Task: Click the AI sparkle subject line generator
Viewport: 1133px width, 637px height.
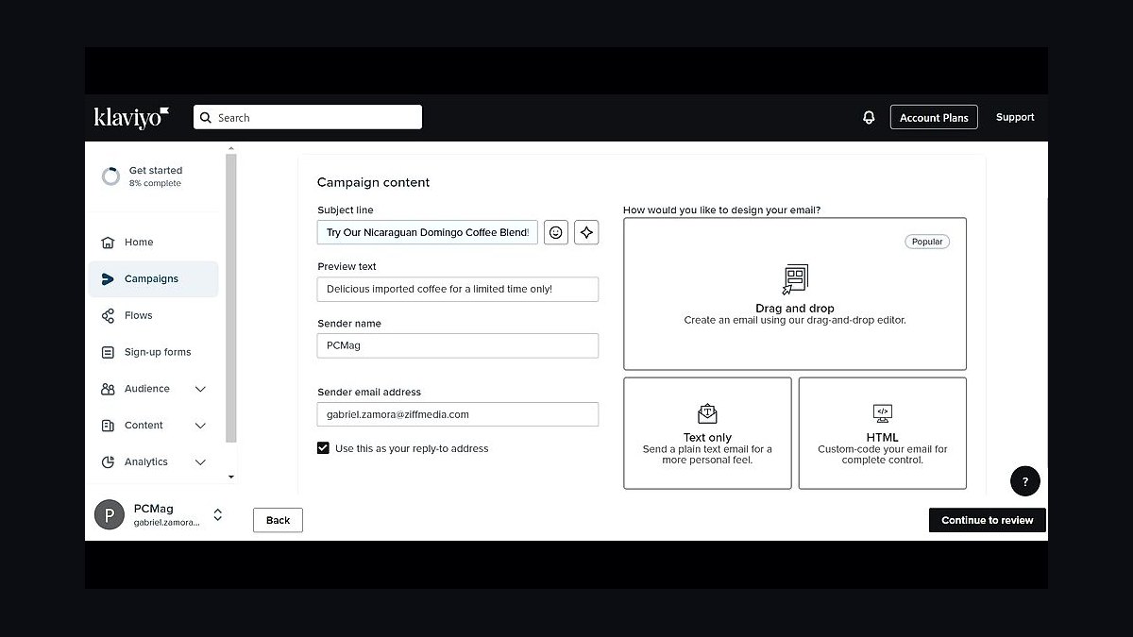Action: coord(586,232)
